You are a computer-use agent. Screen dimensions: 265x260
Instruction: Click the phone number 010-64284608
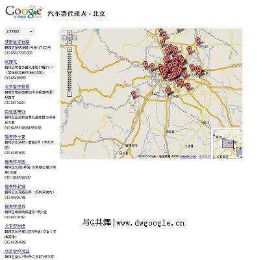pyautogui.click(x=15, y=242)
